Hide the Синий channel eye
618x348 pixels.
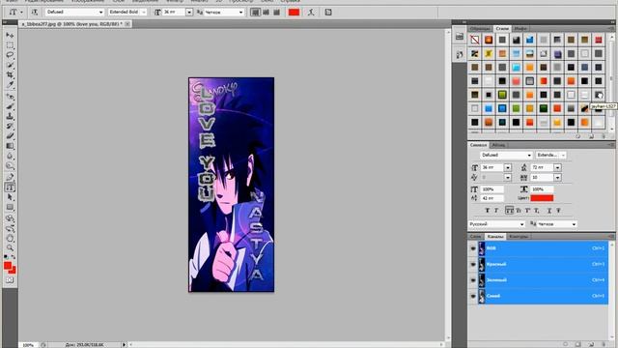(x=473, y=296)
